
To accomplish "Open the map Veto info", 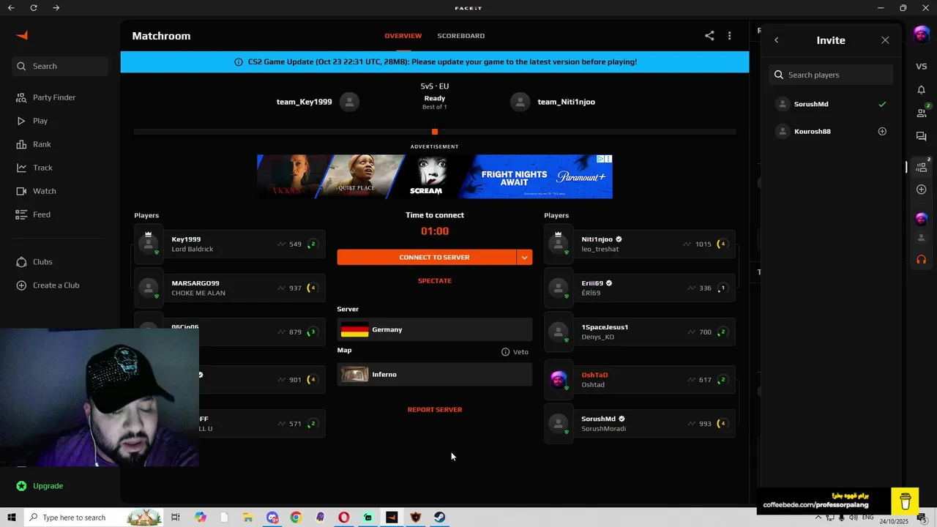I will 515,352.
